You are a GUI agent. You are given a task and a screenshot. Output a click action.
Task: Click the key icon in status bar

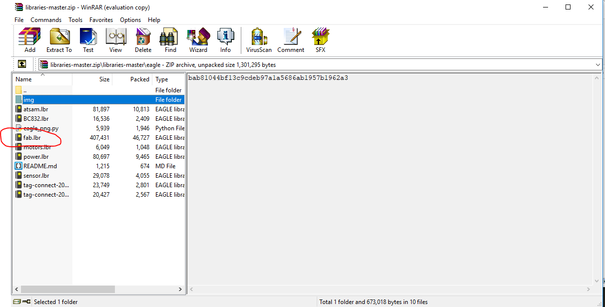click(x=26, y=302)
